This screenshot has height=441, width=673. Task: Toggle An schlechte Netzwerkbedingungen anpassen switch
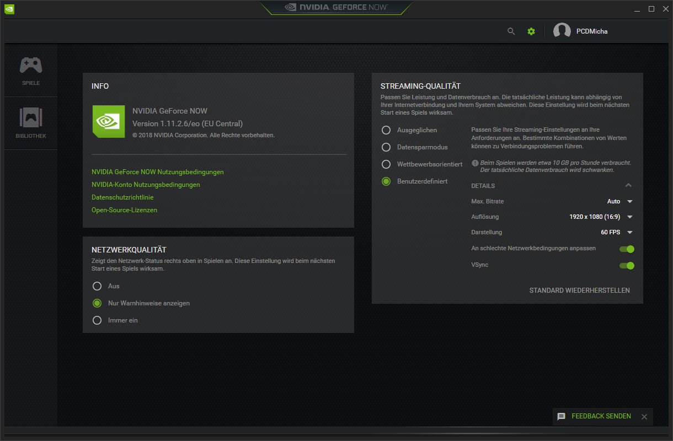coord(627,249)
